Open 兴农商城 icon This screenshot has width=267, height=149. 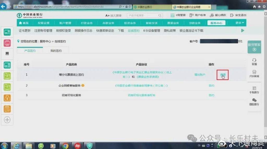pyautogui.click(x=254, y=74)
